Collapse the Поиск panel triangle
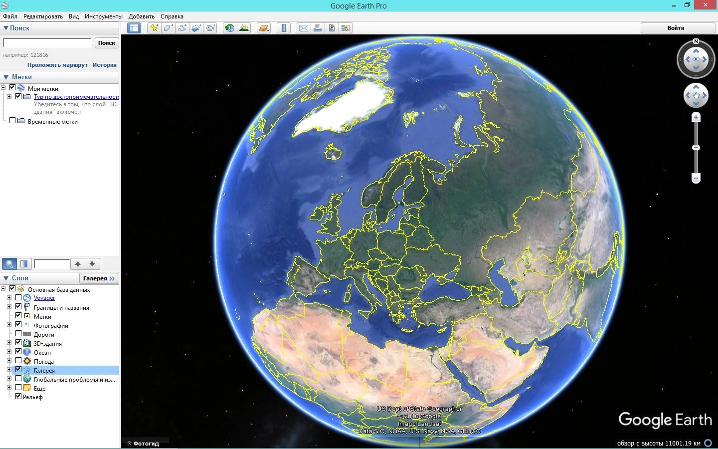 (x=6, y=28)
